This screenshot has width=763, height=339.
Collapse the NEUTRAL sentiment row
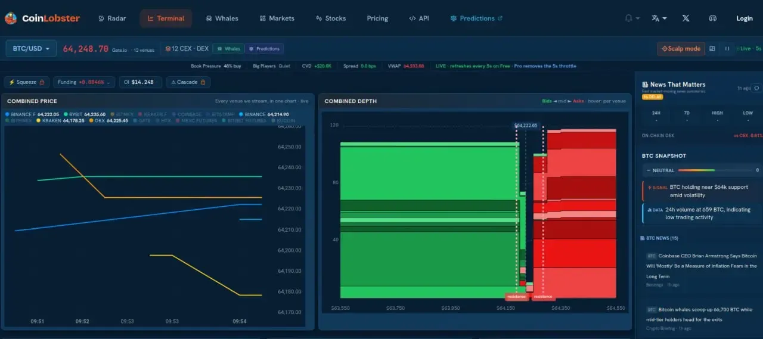click(702, 170)
